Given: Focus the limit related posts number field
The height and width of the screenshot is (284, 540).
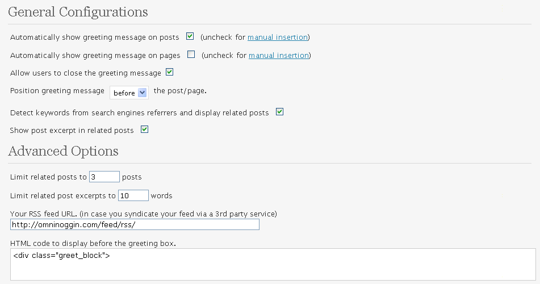Looking at the screenshot, I should [104, 177].
